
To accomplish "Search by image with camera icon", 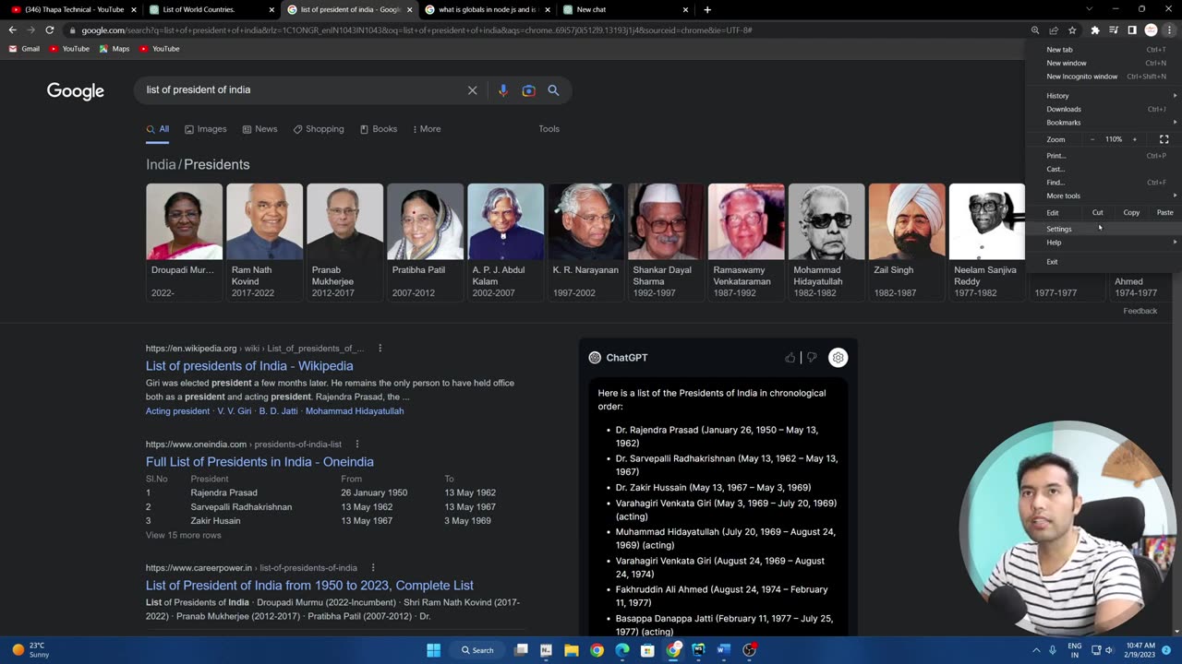I will point(528,90).
